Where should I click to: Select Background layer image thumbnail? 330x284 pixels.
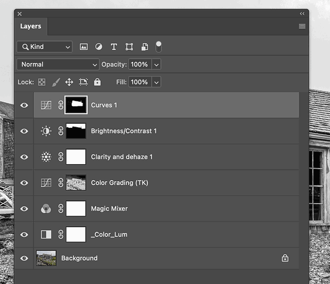(x=46, y=258)
